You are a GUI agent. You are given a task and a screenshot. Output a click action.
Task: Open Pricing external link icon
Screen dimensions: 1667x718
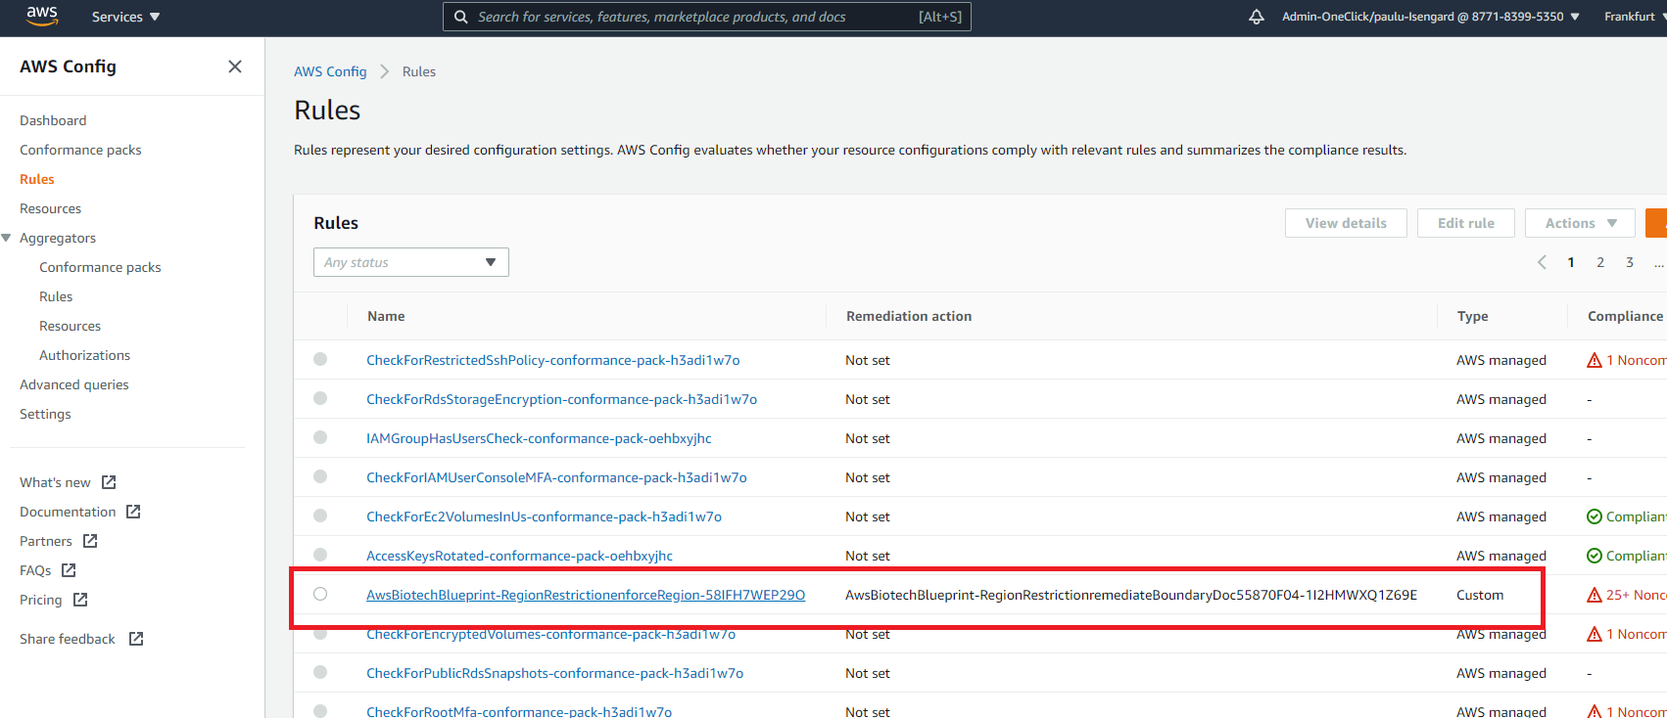(x=80, y=600)
